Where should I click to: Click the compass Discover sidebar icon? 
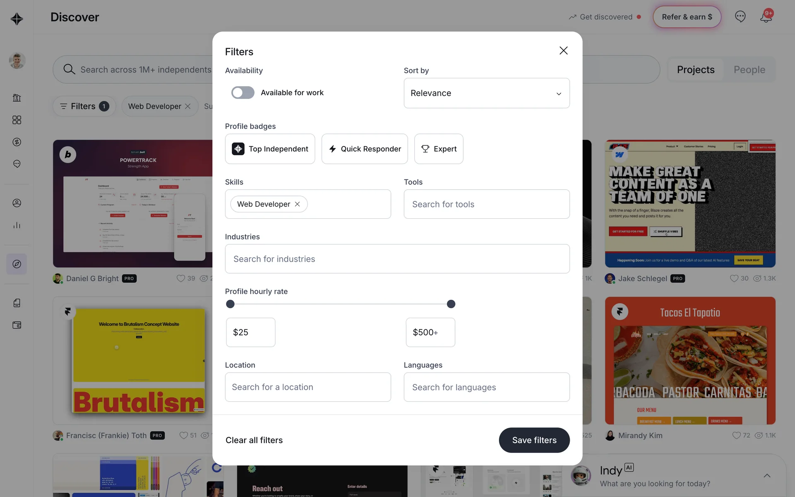(x=17, y=264)
